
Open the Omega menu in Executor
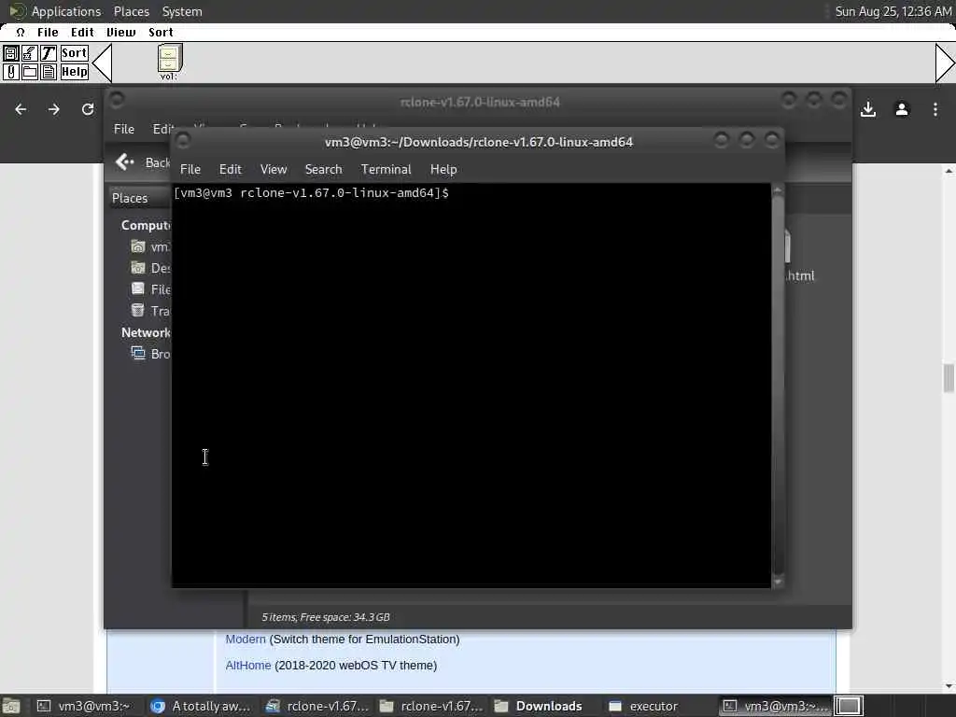(x=21, y=33)
